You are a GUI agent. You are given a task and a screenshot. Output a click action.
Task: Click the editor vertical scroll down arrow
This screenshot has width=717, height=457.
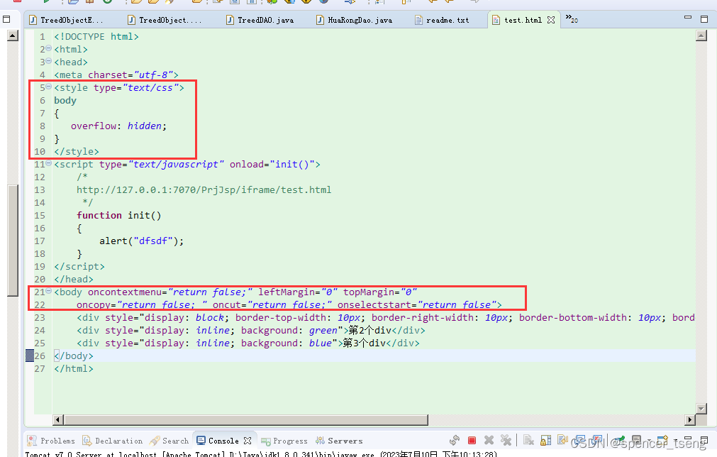(x=701, y=408)
